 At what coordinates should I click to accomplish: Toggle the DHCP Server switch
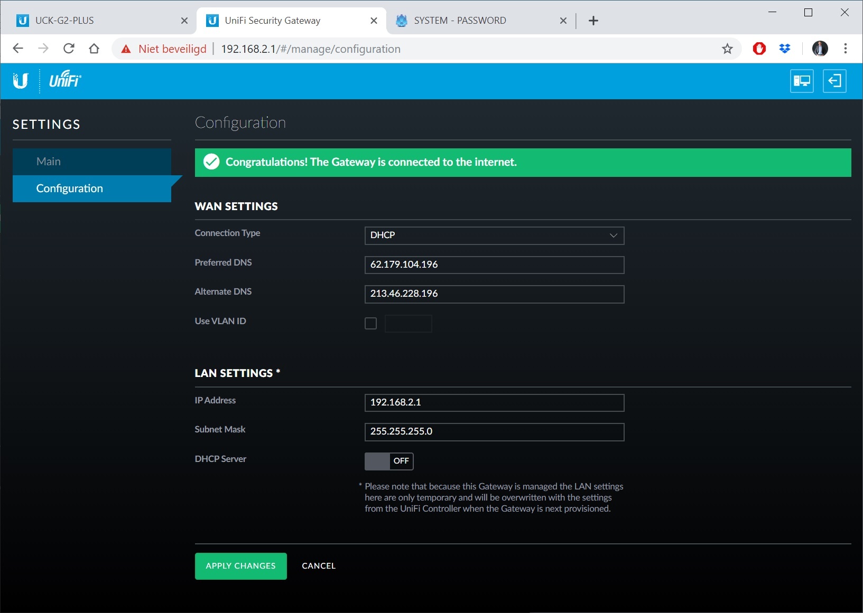pos(389,461)
